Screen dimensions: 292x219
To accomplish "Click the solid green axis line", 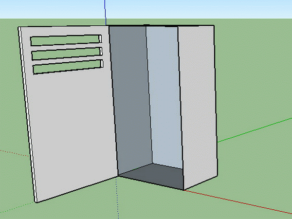I will click(255, 130).
